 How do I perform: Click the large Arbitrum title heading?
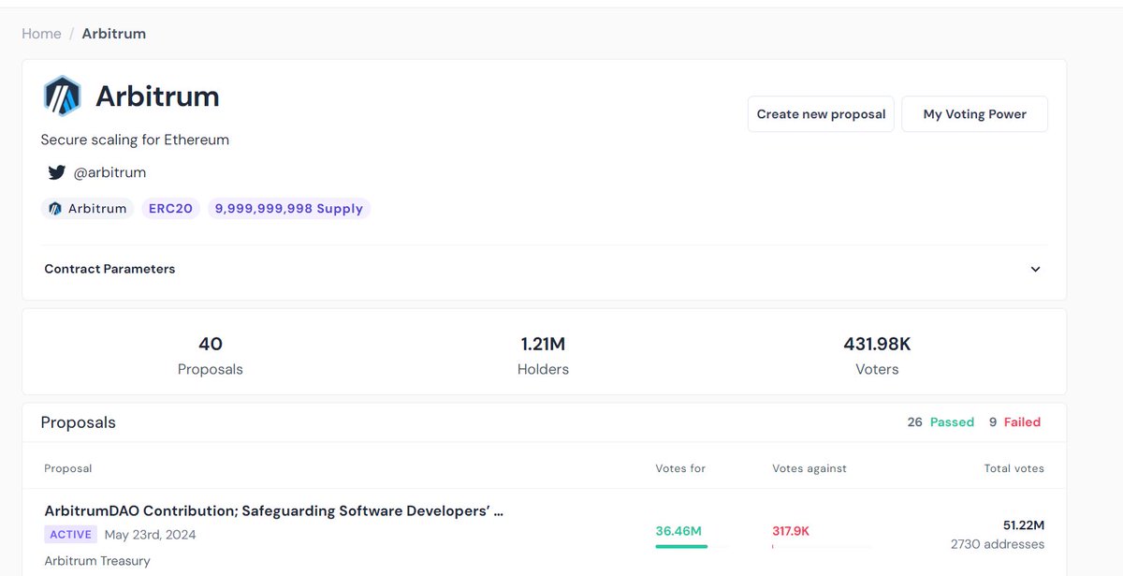click(x=157, y=96)
